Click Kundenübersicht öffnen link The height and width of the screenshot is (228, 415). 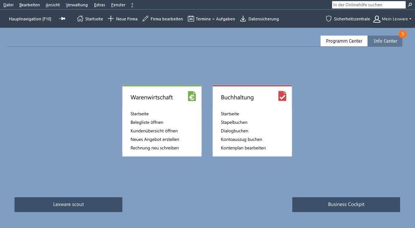coord(154,131)
